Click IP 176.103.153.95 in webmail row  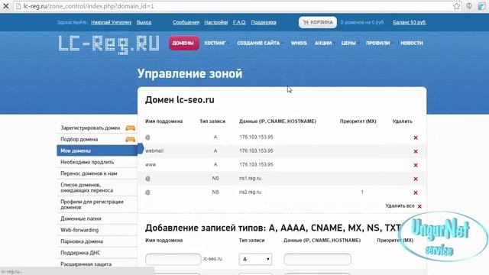coord(256,150)
